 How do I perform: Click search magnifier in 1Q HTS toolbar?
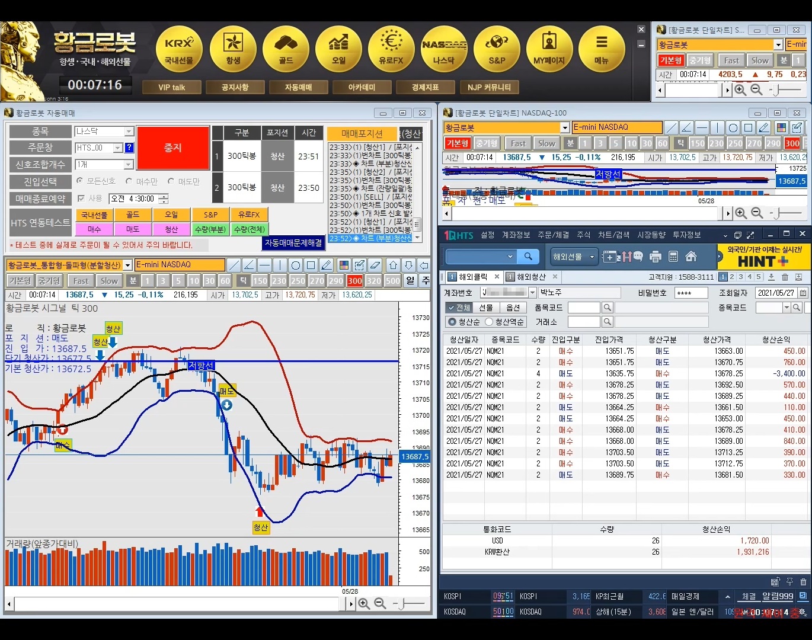point(528,257)
